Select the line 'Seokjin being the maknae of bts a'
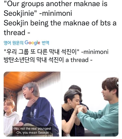Viewport: 122px width, 139px height. 60,23
